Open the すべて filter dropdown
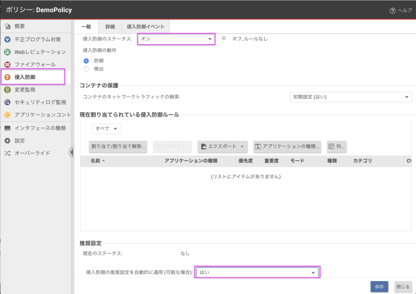416x294 pixels. [x=107, y=129]
